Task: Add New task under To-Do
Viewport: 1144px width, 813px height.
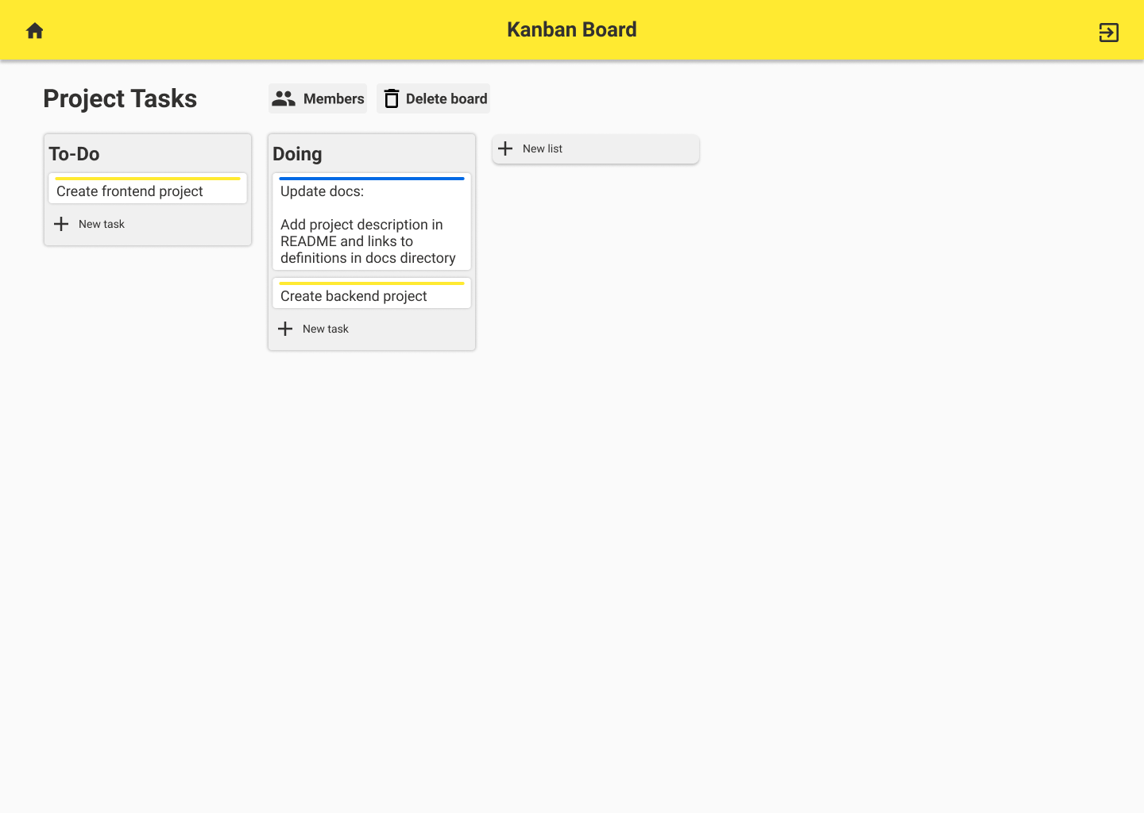Action: [148, 224]
